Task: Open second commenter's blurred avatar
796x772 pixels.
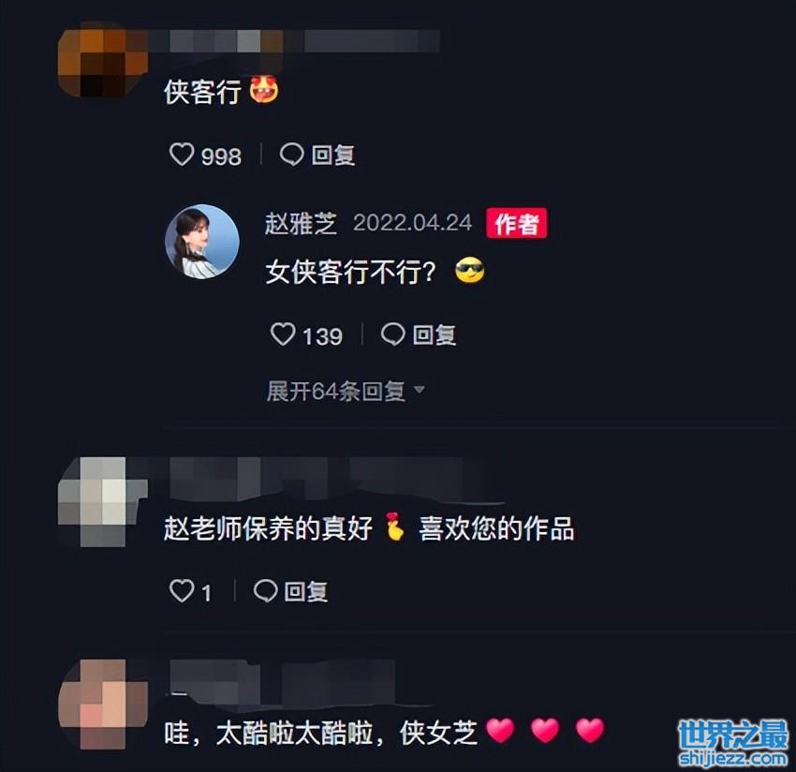Action: point(103,502)
